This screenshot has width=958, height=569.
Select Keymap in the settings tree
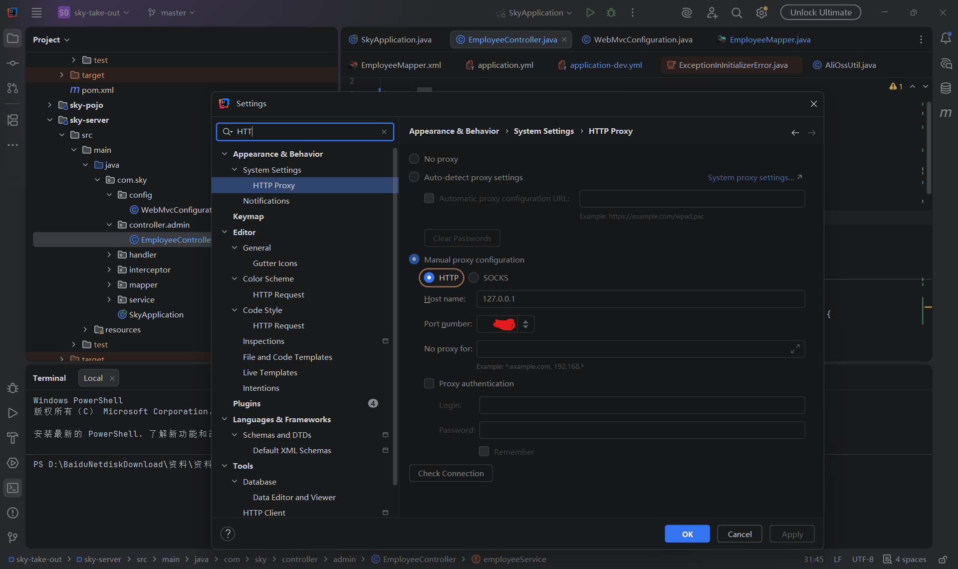248,216
